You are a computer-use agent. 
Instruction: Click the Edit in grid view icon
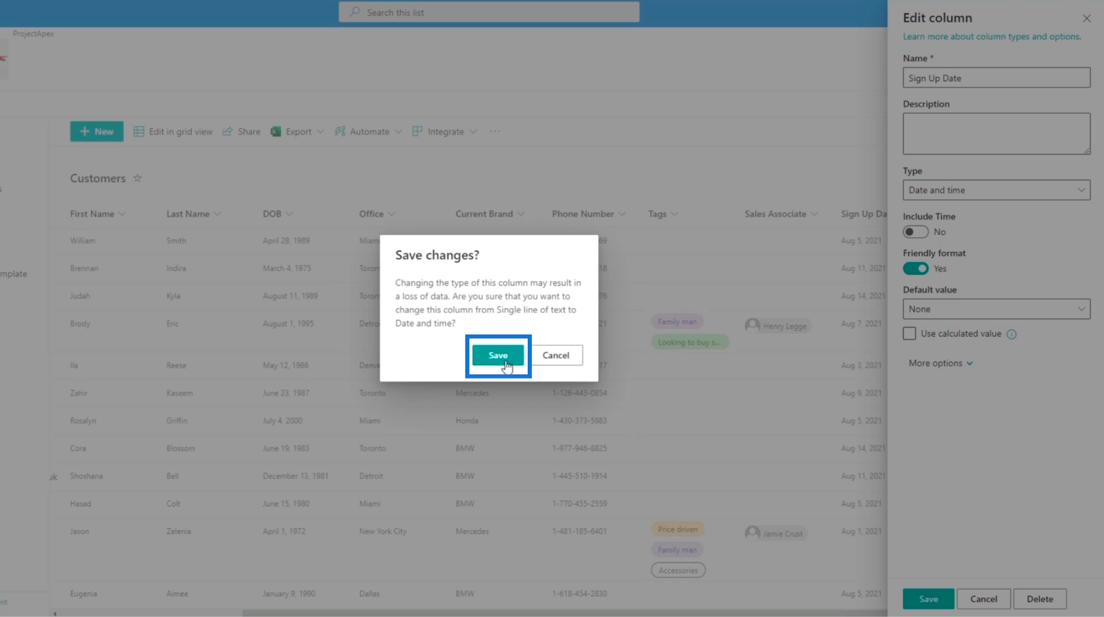(x=139, y=131)
